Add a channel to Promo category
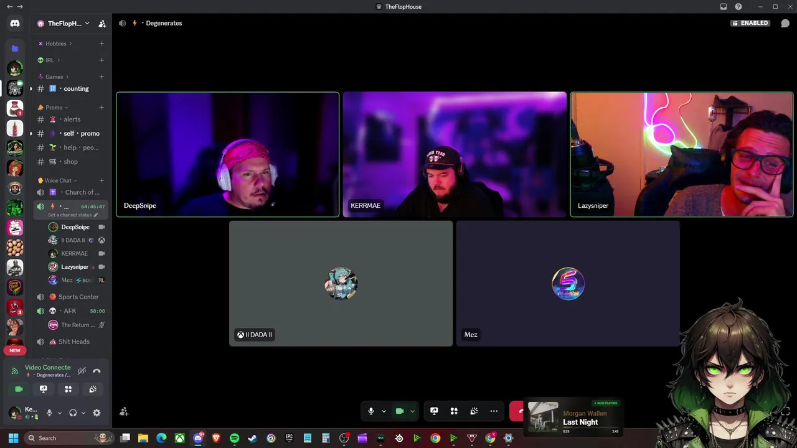The image size is (797, 448). tap(101, 108)
